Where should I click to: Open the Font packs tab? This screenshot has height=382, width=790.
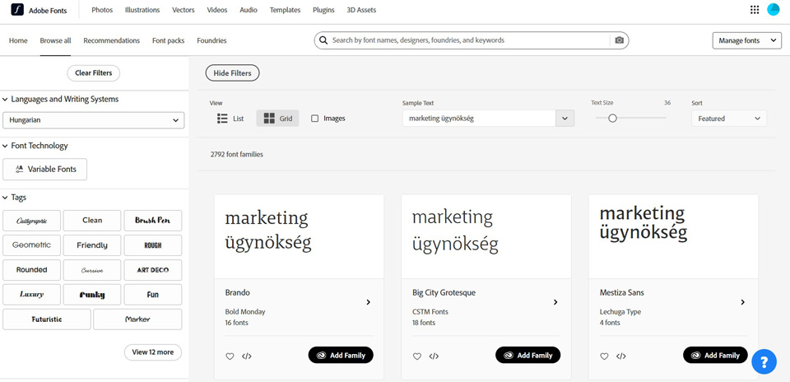point(168,40)
